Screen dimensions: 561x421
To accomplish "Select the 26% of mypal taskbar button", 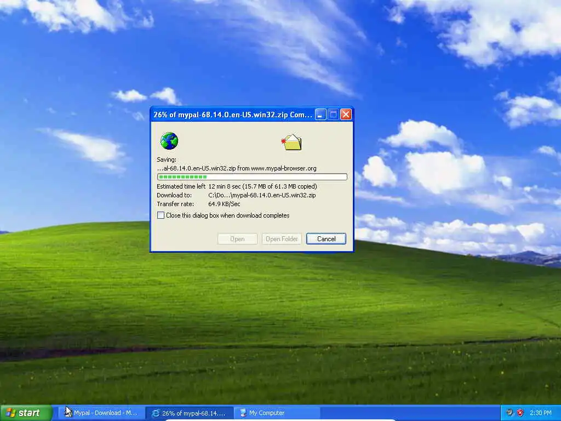I will point(190,413).
